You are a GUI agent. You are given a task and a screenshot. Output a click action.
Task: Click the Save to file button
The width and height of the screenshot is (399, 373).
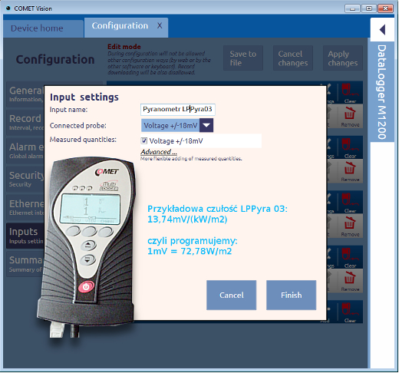[x=243, y=58]
